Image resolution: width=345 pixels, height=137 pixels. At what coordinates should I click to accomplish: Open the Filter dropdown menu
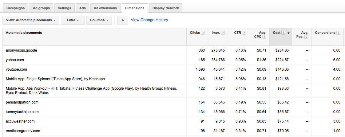[x=73, y=20]
